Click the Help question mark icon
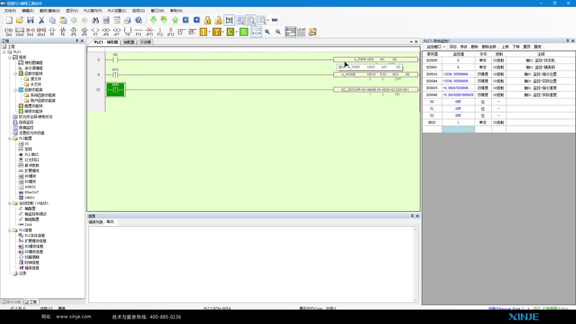 (139, 20)
